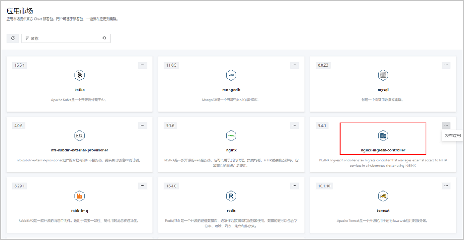Click version tag 9.4.1 on ingress controller
The image size is (464, 240).
[322, 125]
